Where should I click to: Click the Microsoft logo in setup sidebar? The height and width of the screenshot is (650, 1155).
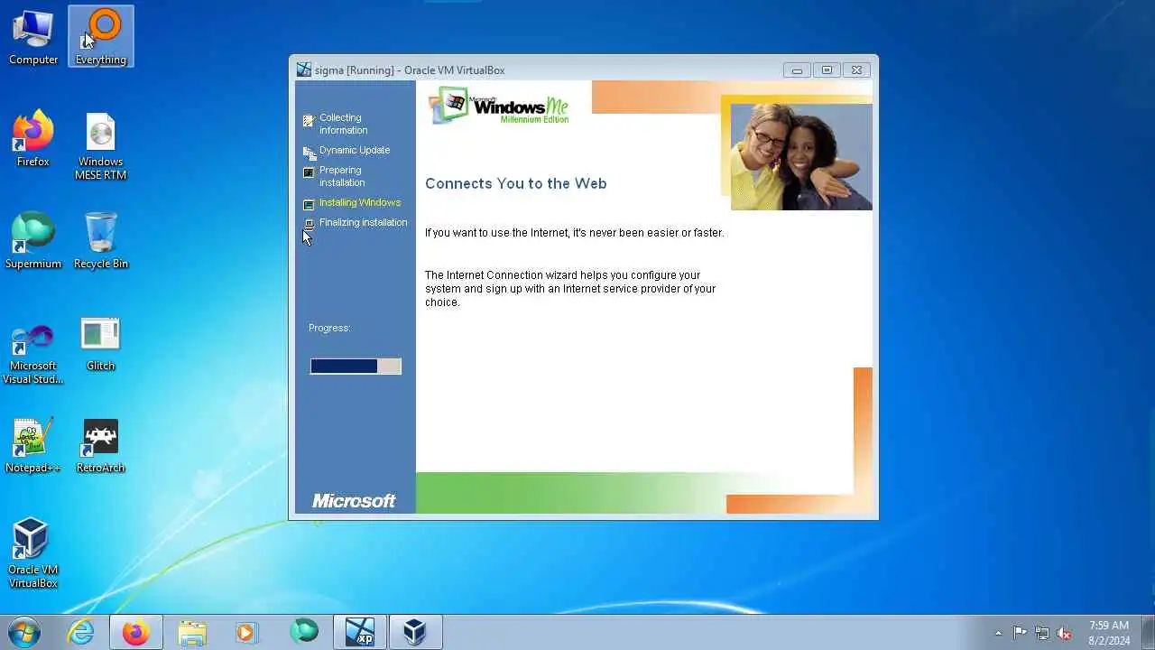click(354, 501)
